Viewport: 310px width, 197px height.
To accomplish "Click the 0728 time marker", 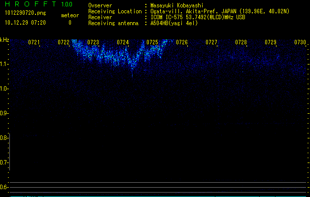I will pyautogui.click(x=241, y=42).
